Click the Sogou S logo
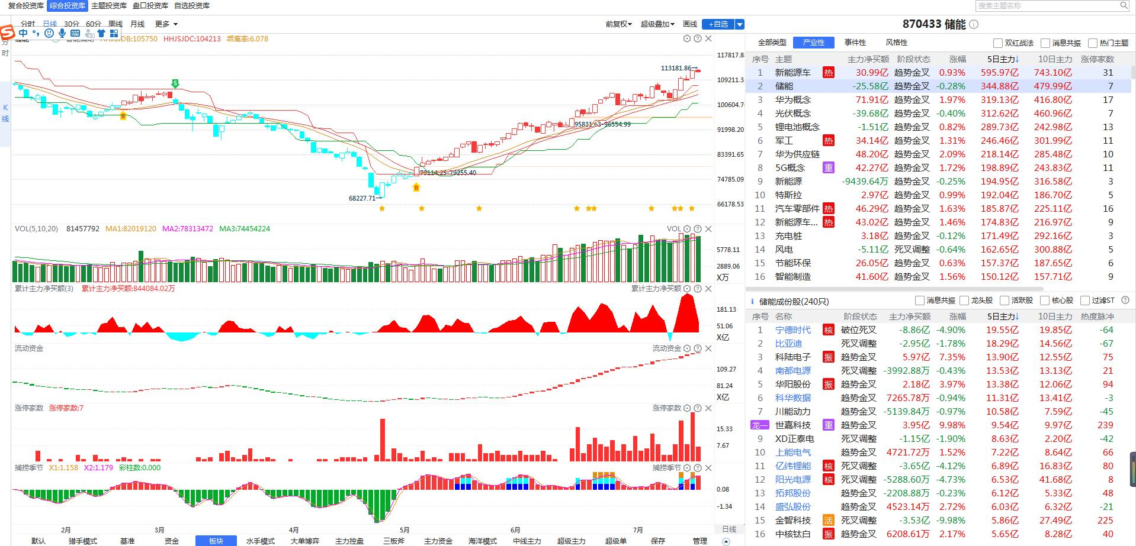 pyautogui.click(x=7, y=33)
